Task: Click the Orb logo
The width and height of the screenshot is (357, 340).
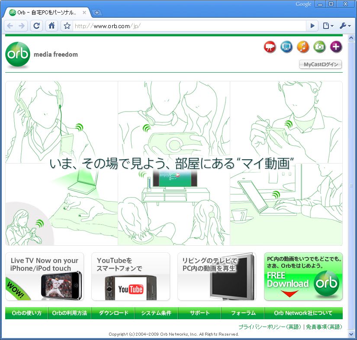Action: [18, 55]
